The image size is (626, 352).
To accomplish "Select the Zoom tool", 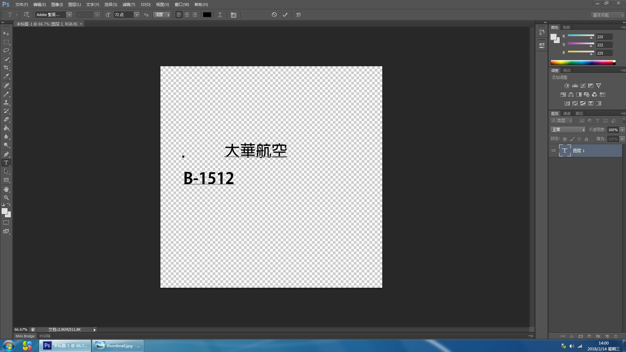I will coord(6,197).
